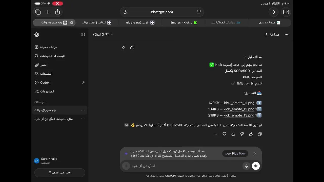The image size is (324, 182).
Task: Switch to the 'Emotes - Kick...' tab
Action: (184, 22)
